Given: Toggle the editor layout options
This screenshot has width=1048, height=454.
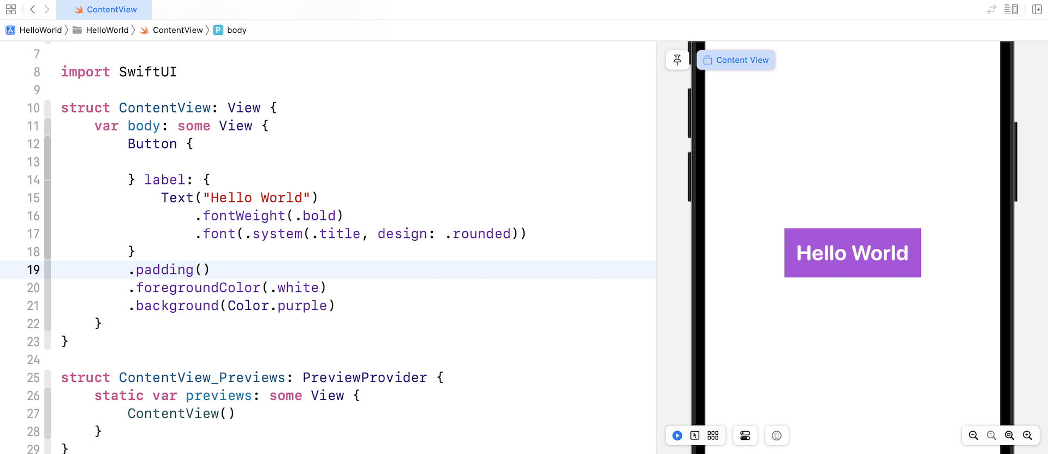Looking at the screenshot, I should pos(1011,9).
